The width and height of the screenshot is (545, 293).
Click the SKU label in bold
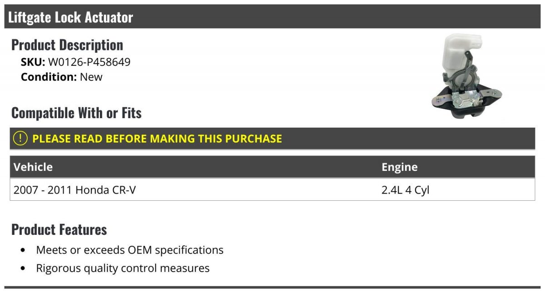(33, 62)
